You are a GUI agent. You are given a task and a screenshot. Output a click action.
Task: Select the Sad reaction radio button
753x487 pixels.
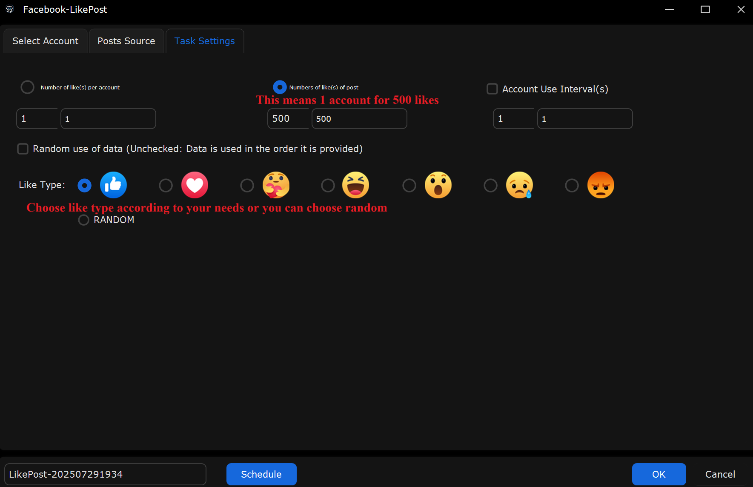pos(490,185)
